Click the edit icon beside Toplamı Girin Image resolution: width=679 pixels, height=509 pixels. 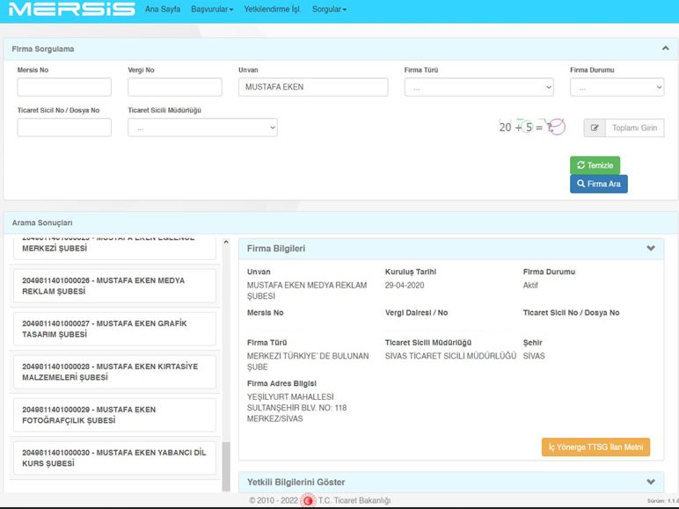(x=594, y=128)
